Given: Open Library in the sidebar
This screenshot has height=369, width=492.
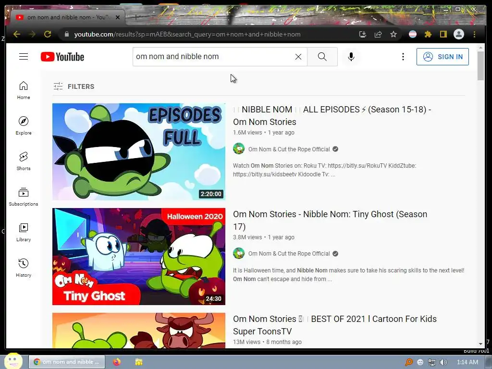Looking at the screenshot, I should coord(24,232).
